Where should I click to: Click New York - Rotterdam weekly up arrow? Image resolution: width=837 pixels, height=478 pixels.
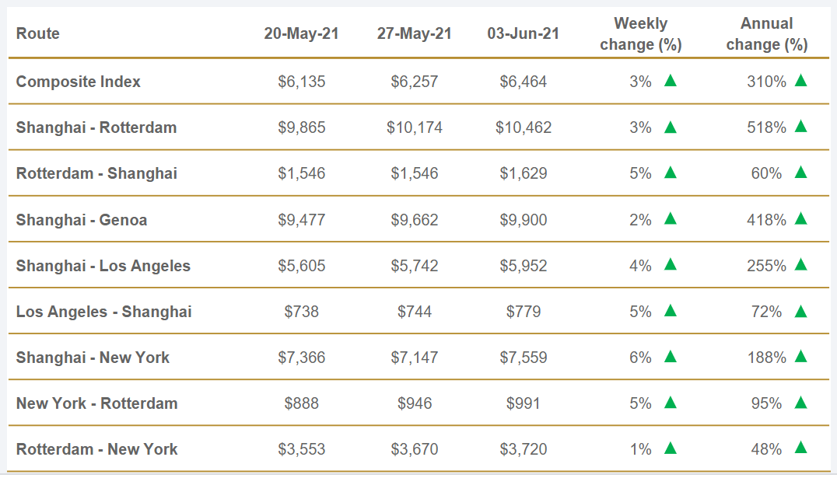click(670, 402)
